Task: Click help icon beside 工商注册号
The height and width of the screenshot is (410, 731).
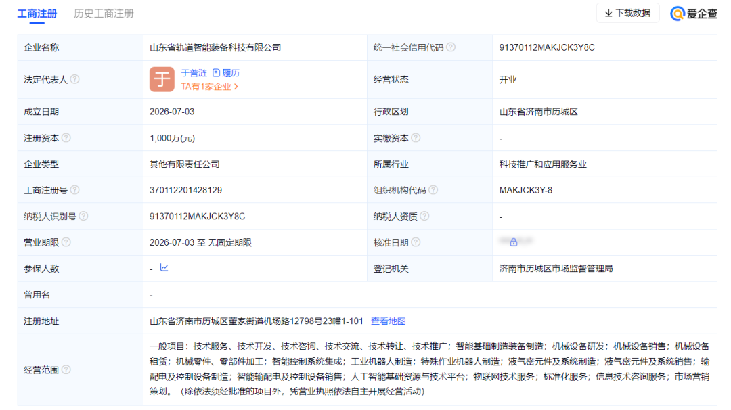Action: pos(74,190)
